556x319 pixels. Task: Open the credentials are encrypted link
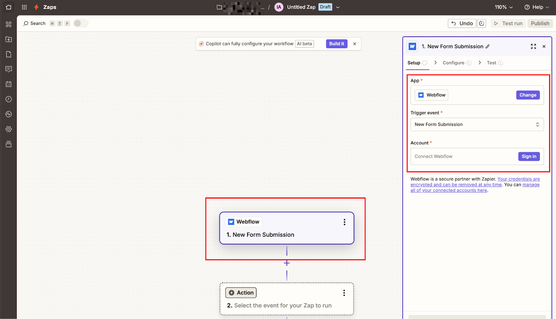click(475, 182)
